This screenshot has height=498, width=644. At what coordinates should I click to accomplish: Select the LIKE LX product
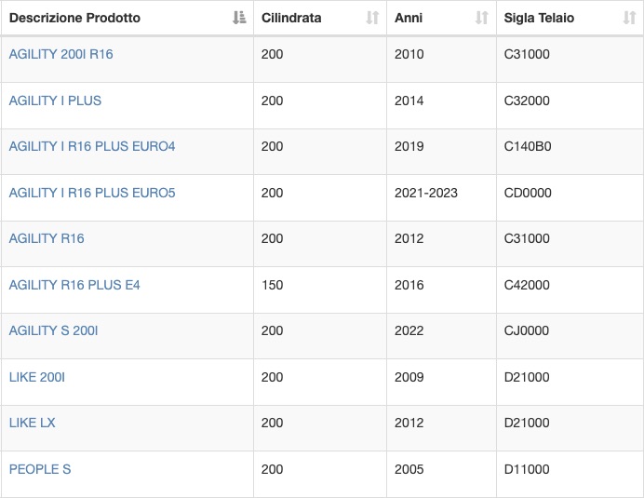tap(32, 423)
